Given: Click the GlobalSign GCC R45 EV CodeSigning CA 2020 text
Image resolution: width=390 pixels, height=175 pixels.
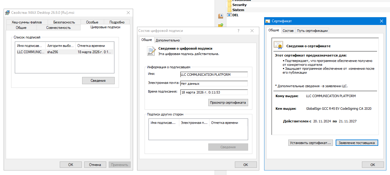Looking at the screenshot, I should [339, 109].
